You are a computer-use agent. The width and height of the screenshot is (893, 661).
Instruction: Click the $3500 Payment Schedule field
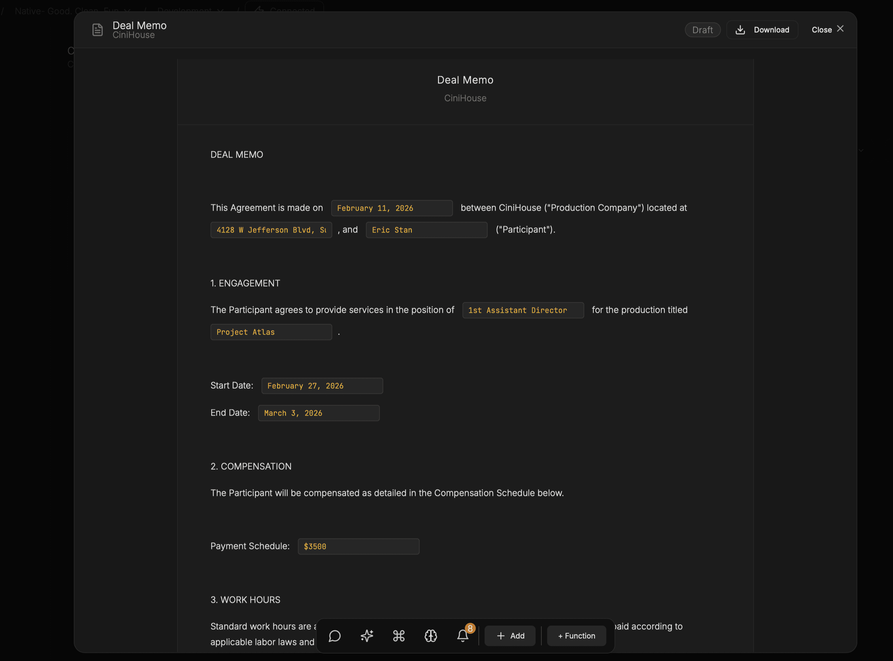[x=358, y=546]
